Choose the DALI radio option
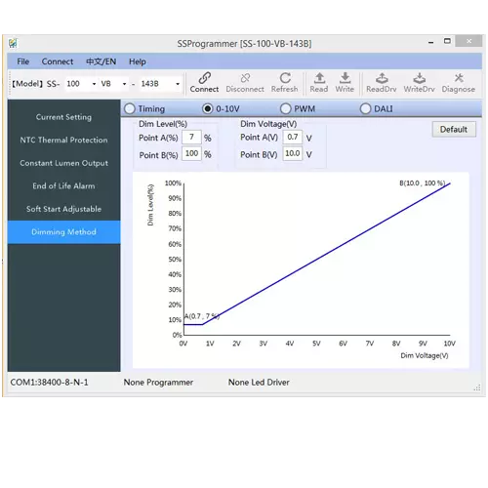This screenshot has height=488, width=488. [365, 108]
